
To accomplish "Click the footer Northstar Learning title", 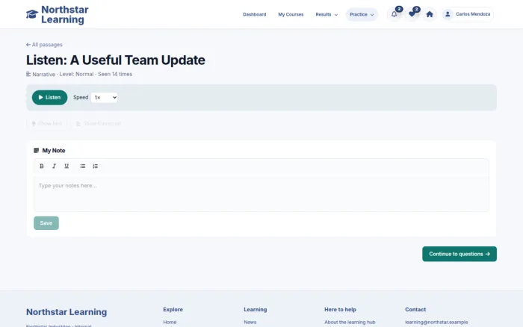I will (66, 312).
